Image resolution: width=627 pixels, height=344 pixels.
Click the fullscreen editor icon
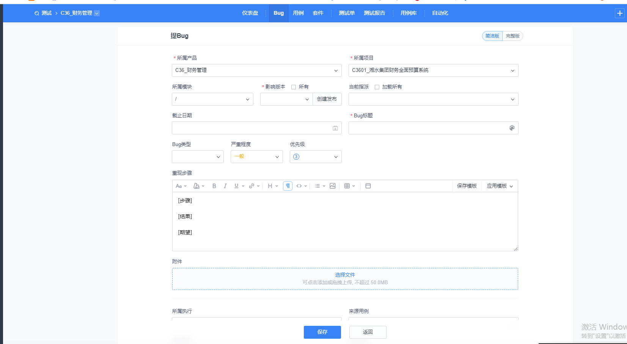click(x=368, y=186)
